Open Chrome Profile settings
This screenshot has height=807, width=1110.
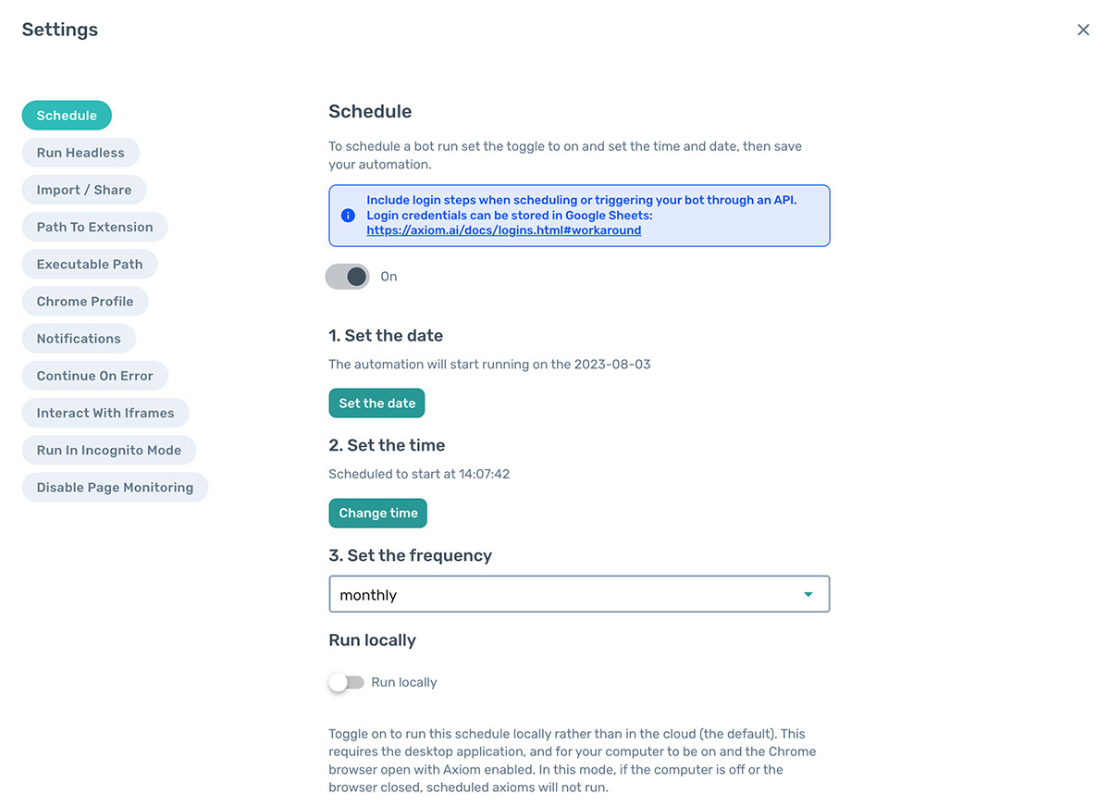85,302
